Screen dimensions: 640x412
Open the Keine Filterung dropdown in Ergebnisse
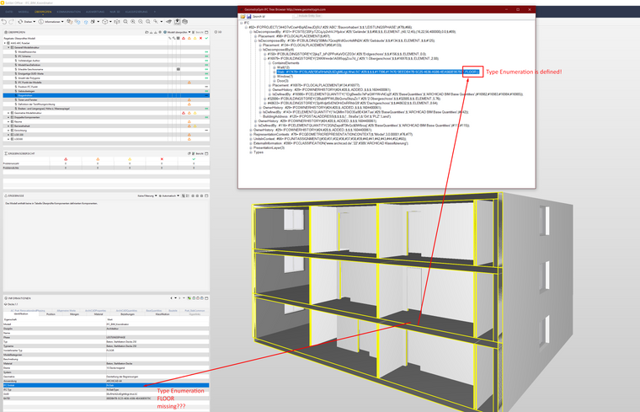(x=147, y=196)
